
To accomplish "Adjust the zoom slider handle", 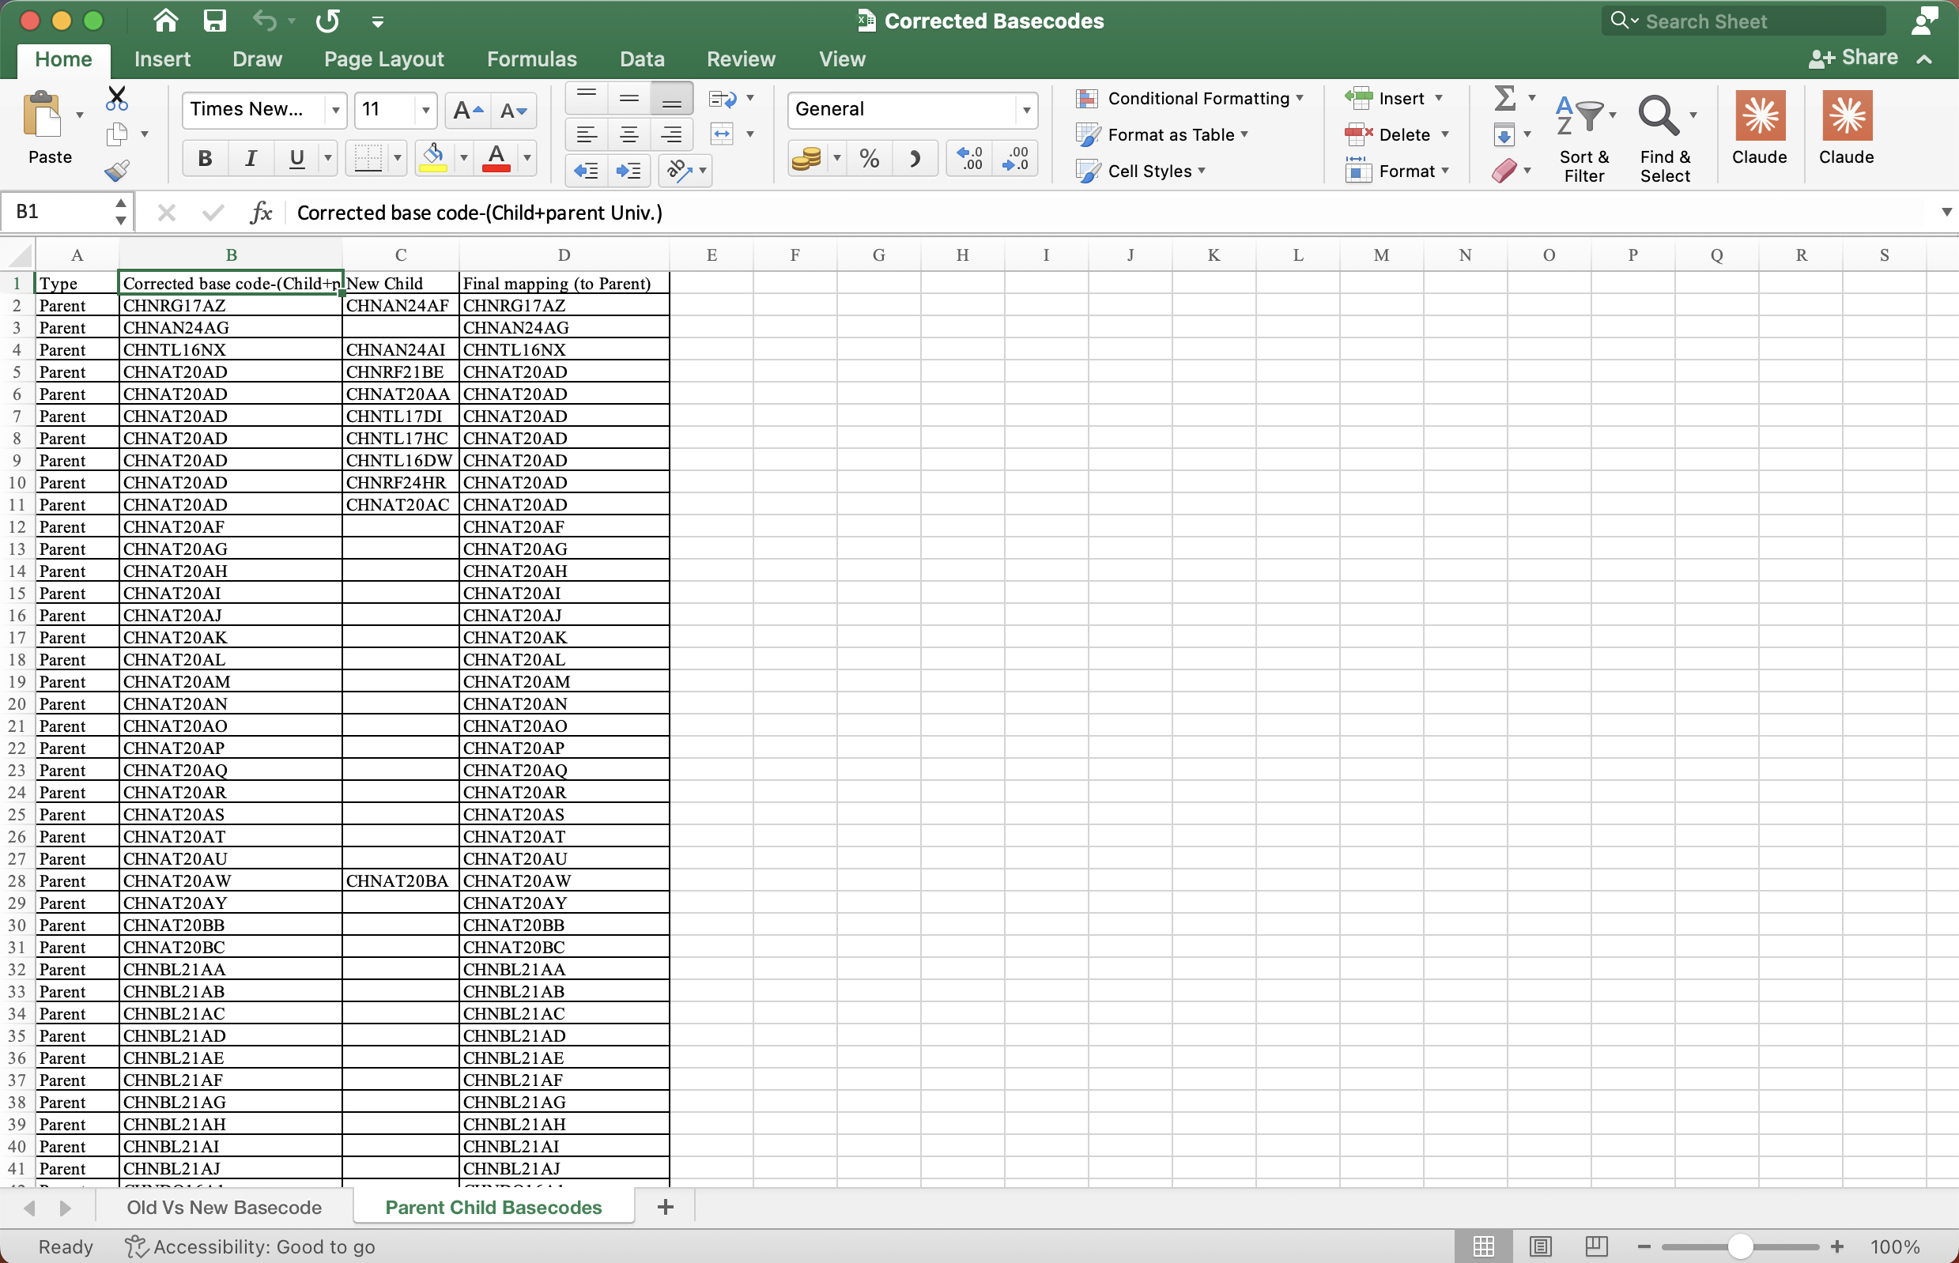I will pos(1740,1246).
